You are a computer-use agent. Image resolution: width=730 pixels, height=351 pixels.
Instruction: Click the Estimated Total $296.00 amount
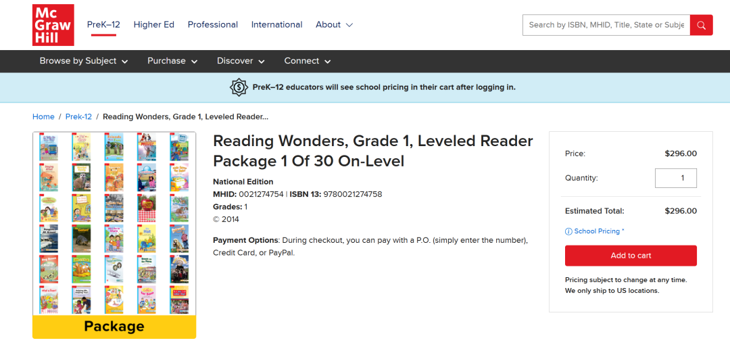tap(681, 211)
